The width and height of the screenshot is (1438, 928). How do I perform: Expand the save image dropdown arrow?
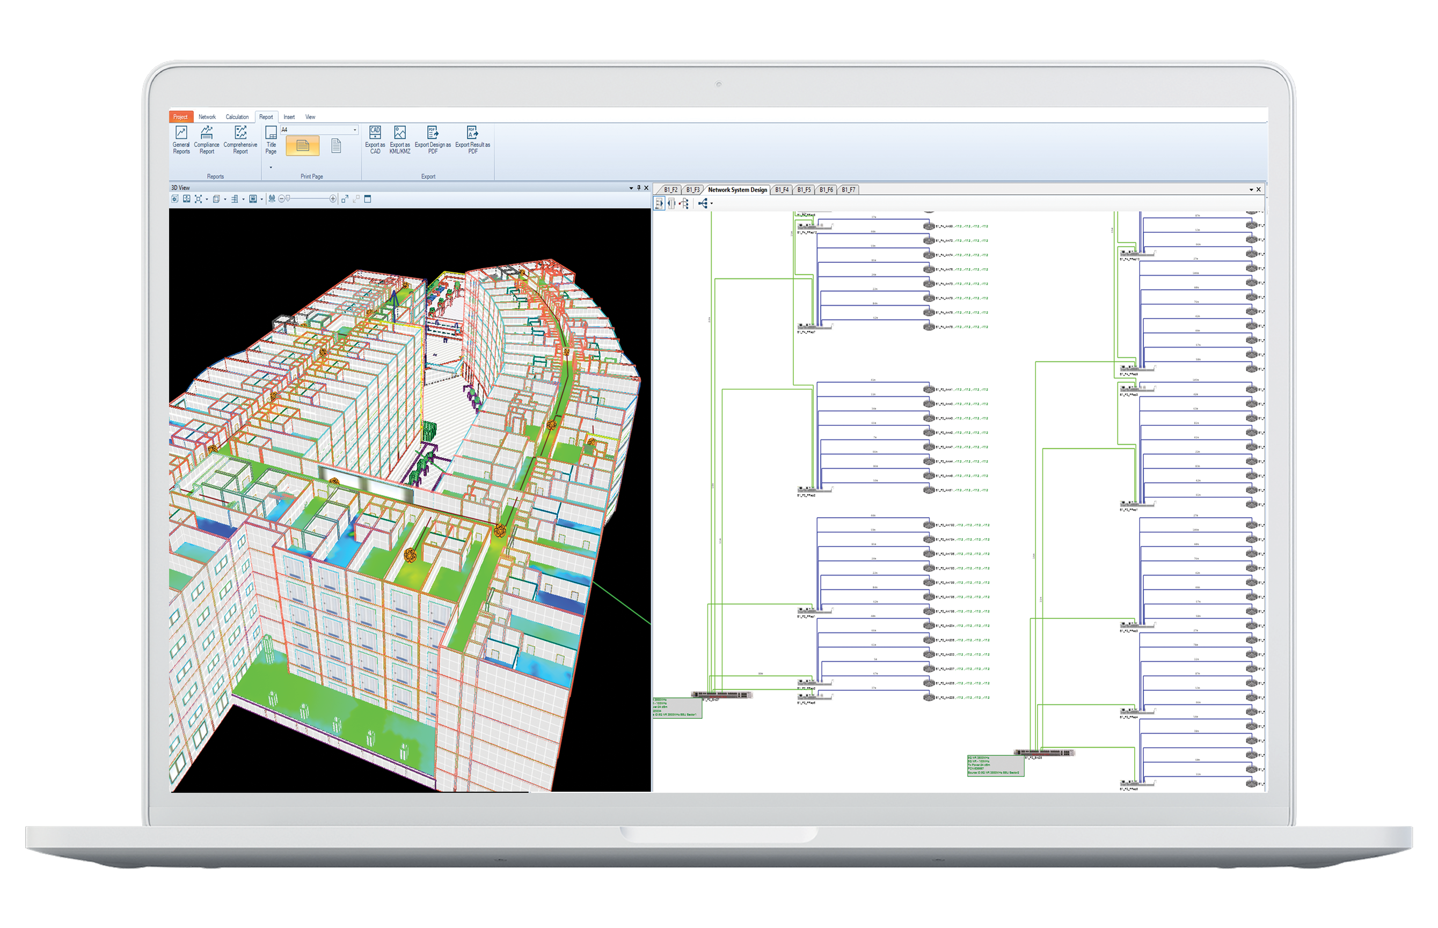coord(261,200)
